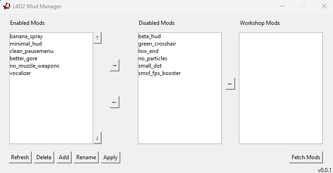This screenshot has height=173, width=333.
Task: Click the move-up arrow beside Enabled Mods
Action: point(97,38)
